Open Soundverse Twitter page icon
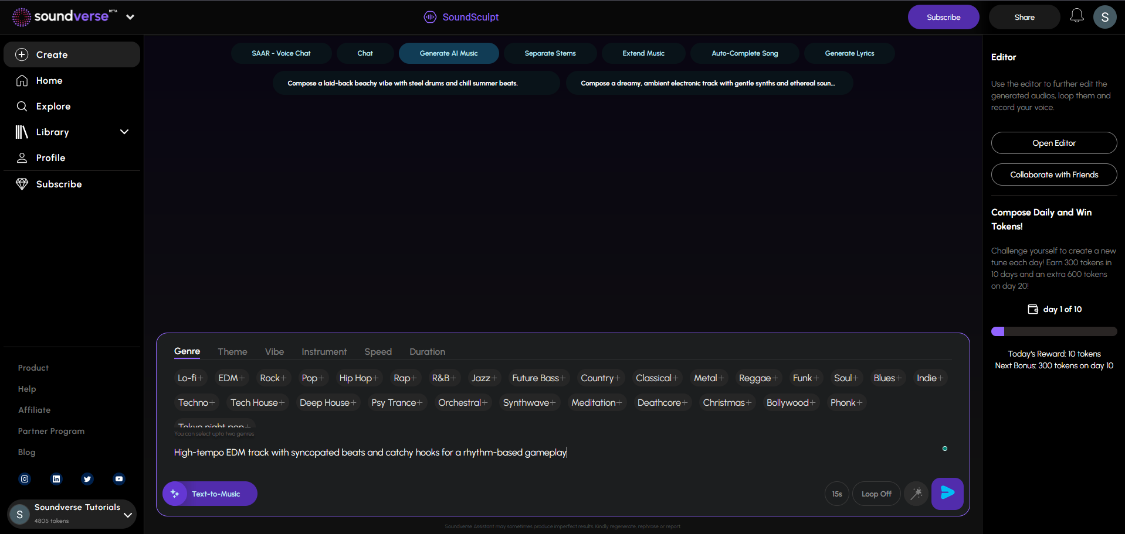Viewport: 1125px width, 534px height. (x=87, y=479)
